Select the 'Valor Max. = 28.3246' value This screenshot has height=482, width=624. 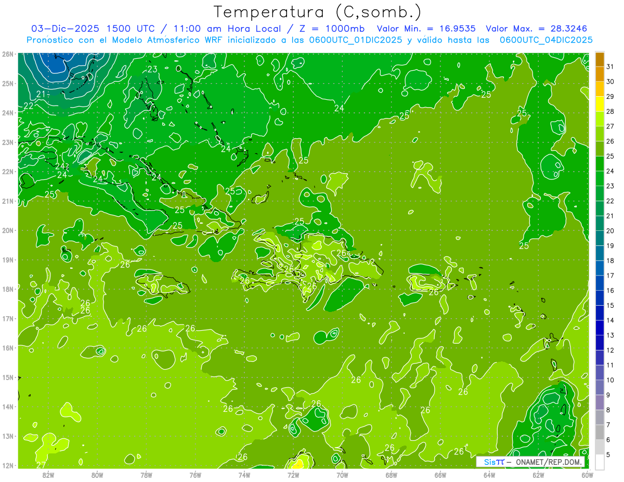(x=536, y=29)
